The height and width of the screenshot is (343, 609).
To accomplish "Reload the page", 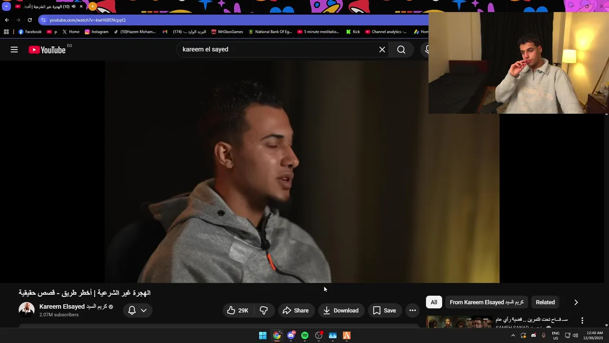I will point(29,20).
